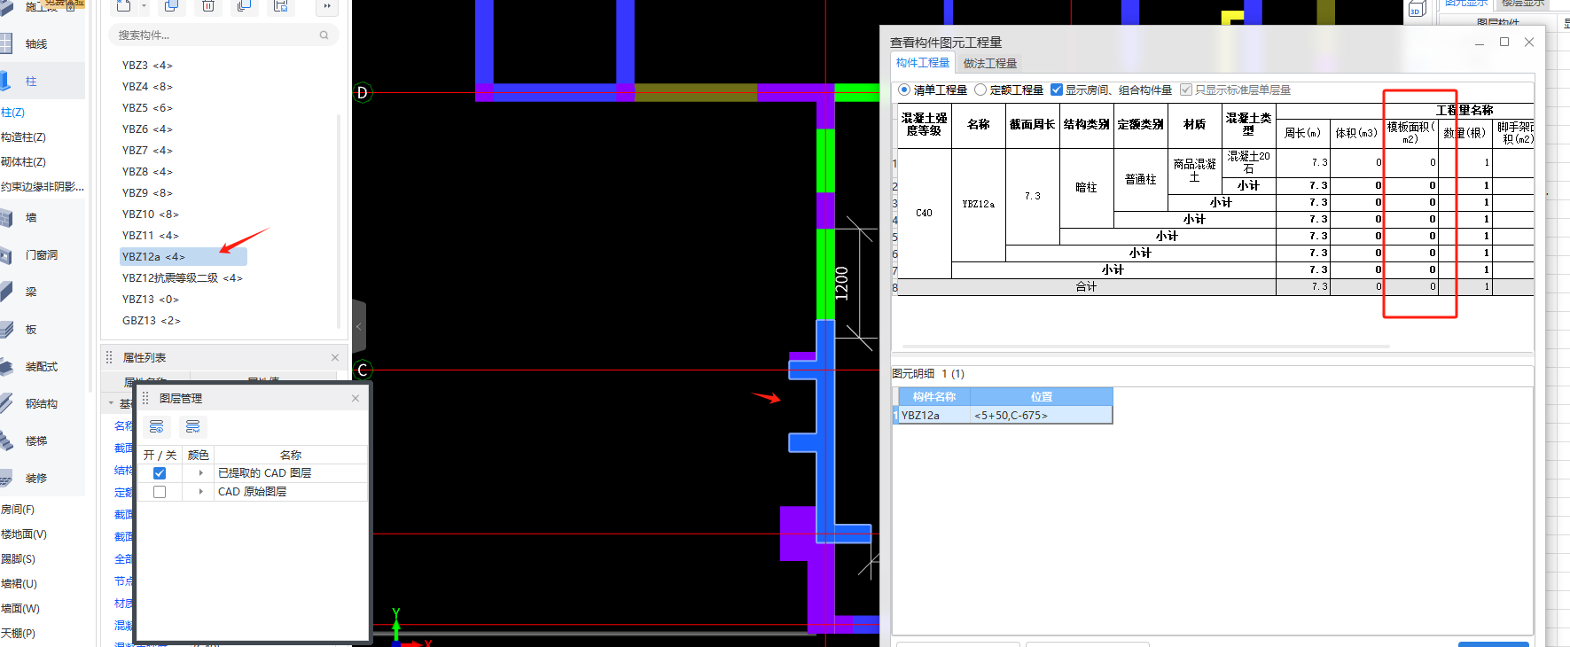Collapse the 基 property group triangle
The image size is (1570, 647).
point(111,403)
